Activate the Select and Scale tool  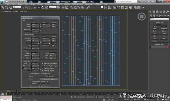click(47, 8)
